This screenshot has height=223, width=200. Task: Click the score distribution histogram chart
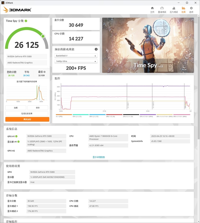click(x=27, y=93)
